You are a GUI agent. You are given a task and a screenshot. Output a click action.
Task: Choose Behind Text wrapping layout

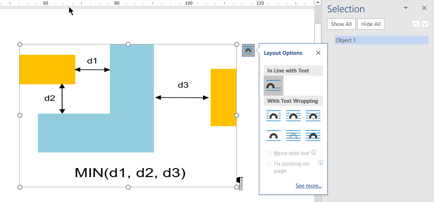point(293,136)
